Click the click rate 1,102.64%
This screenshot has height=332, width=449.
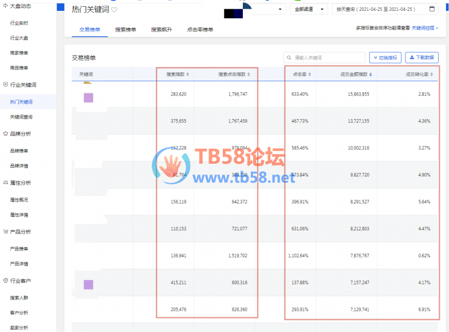click(x=298, y=255)
